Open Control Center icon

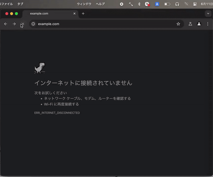click(x=195, y=4)
